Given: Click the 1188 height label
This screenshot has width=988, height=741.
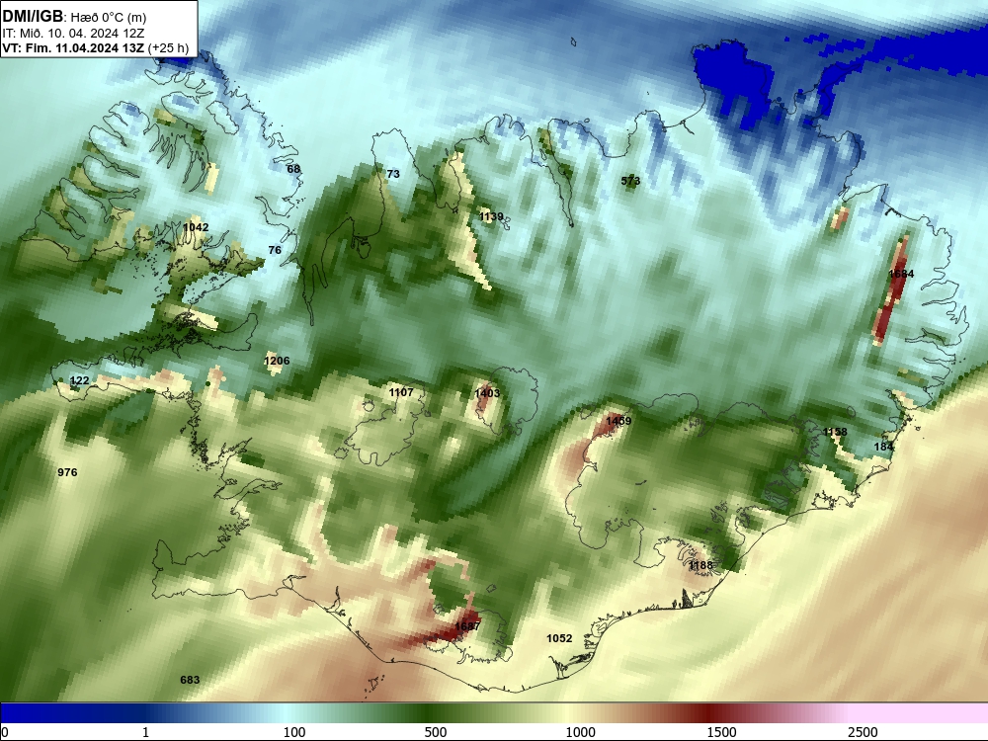Looking at the screenshot, I should pos(700,565).
